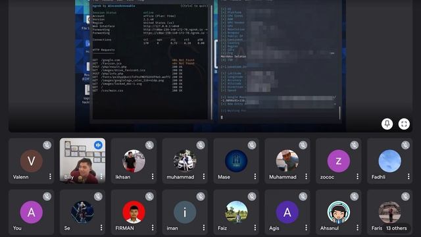Image resolution: width=421 pixels, height=237 pixels.
Task: Click Ahsanul's muted microphone icon
Action: pos(355,197)
